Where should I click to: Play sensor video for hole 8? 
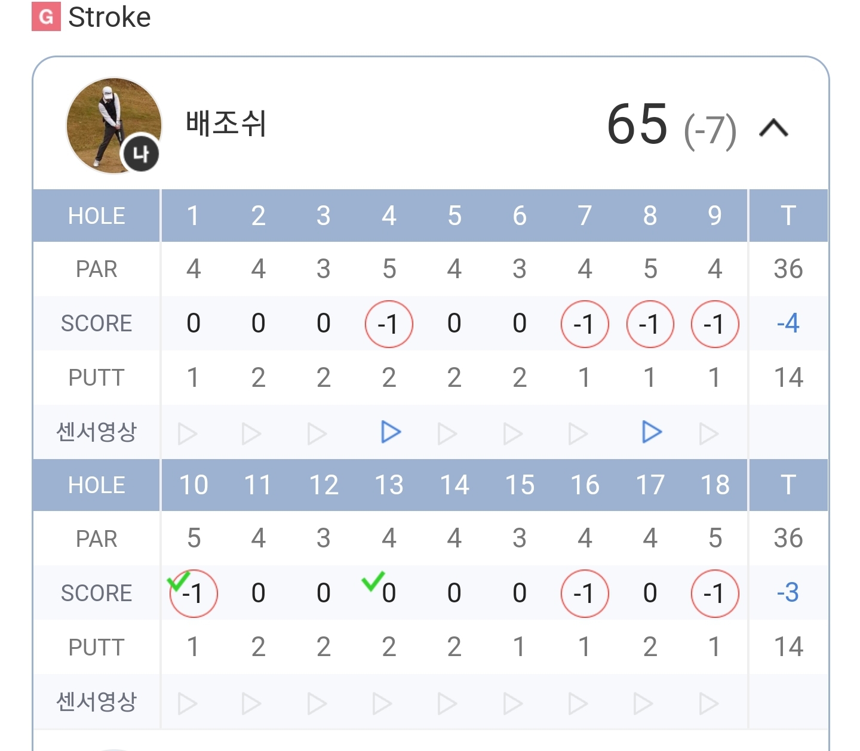pos(651,432)
